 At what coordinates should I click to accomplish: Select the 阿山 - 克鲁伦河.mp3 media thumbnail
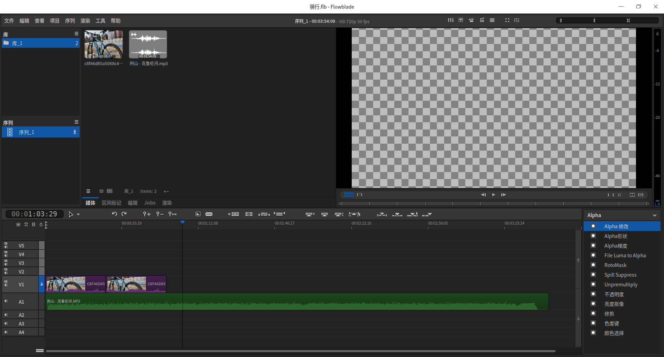click(x=148, y=44)
